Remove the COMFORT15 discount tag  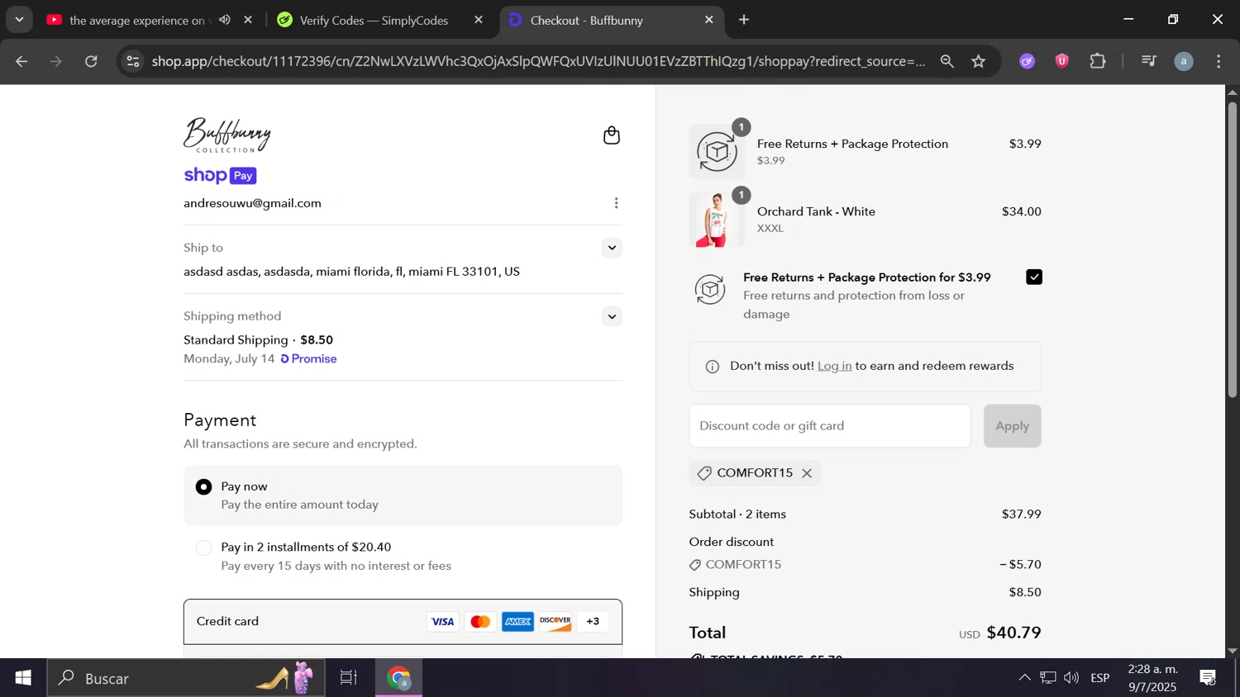point(807,473)
